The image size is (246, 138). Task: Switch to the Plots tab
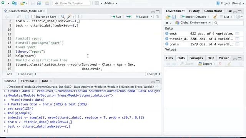point(181,58)
